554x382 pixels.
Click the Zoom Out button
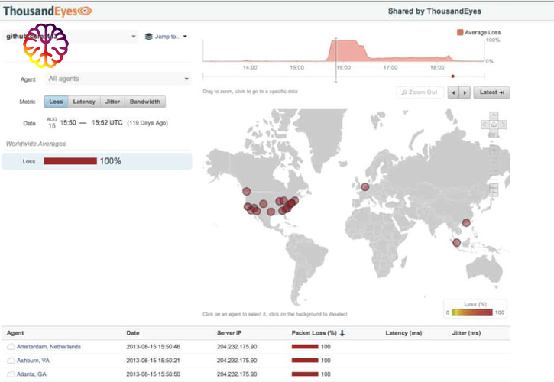click(420, 92)
